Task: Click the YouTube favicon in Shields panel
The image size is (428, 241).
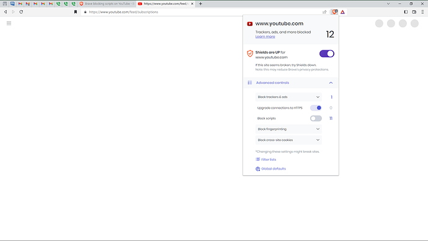Action: [x=250, y=24]
